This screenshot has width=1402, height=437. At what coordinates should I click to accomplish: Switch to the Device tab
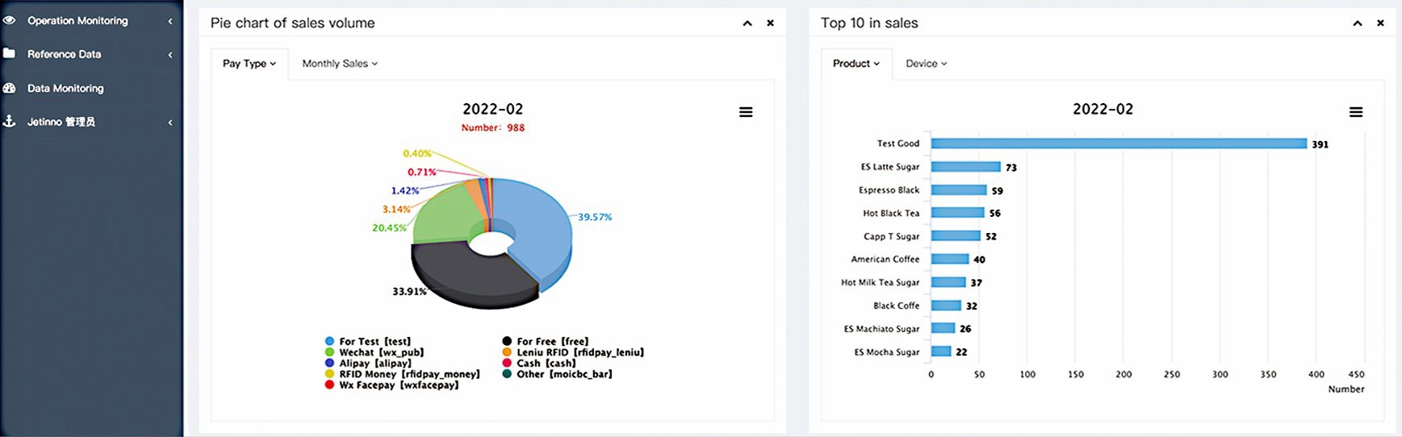(926, 64)
